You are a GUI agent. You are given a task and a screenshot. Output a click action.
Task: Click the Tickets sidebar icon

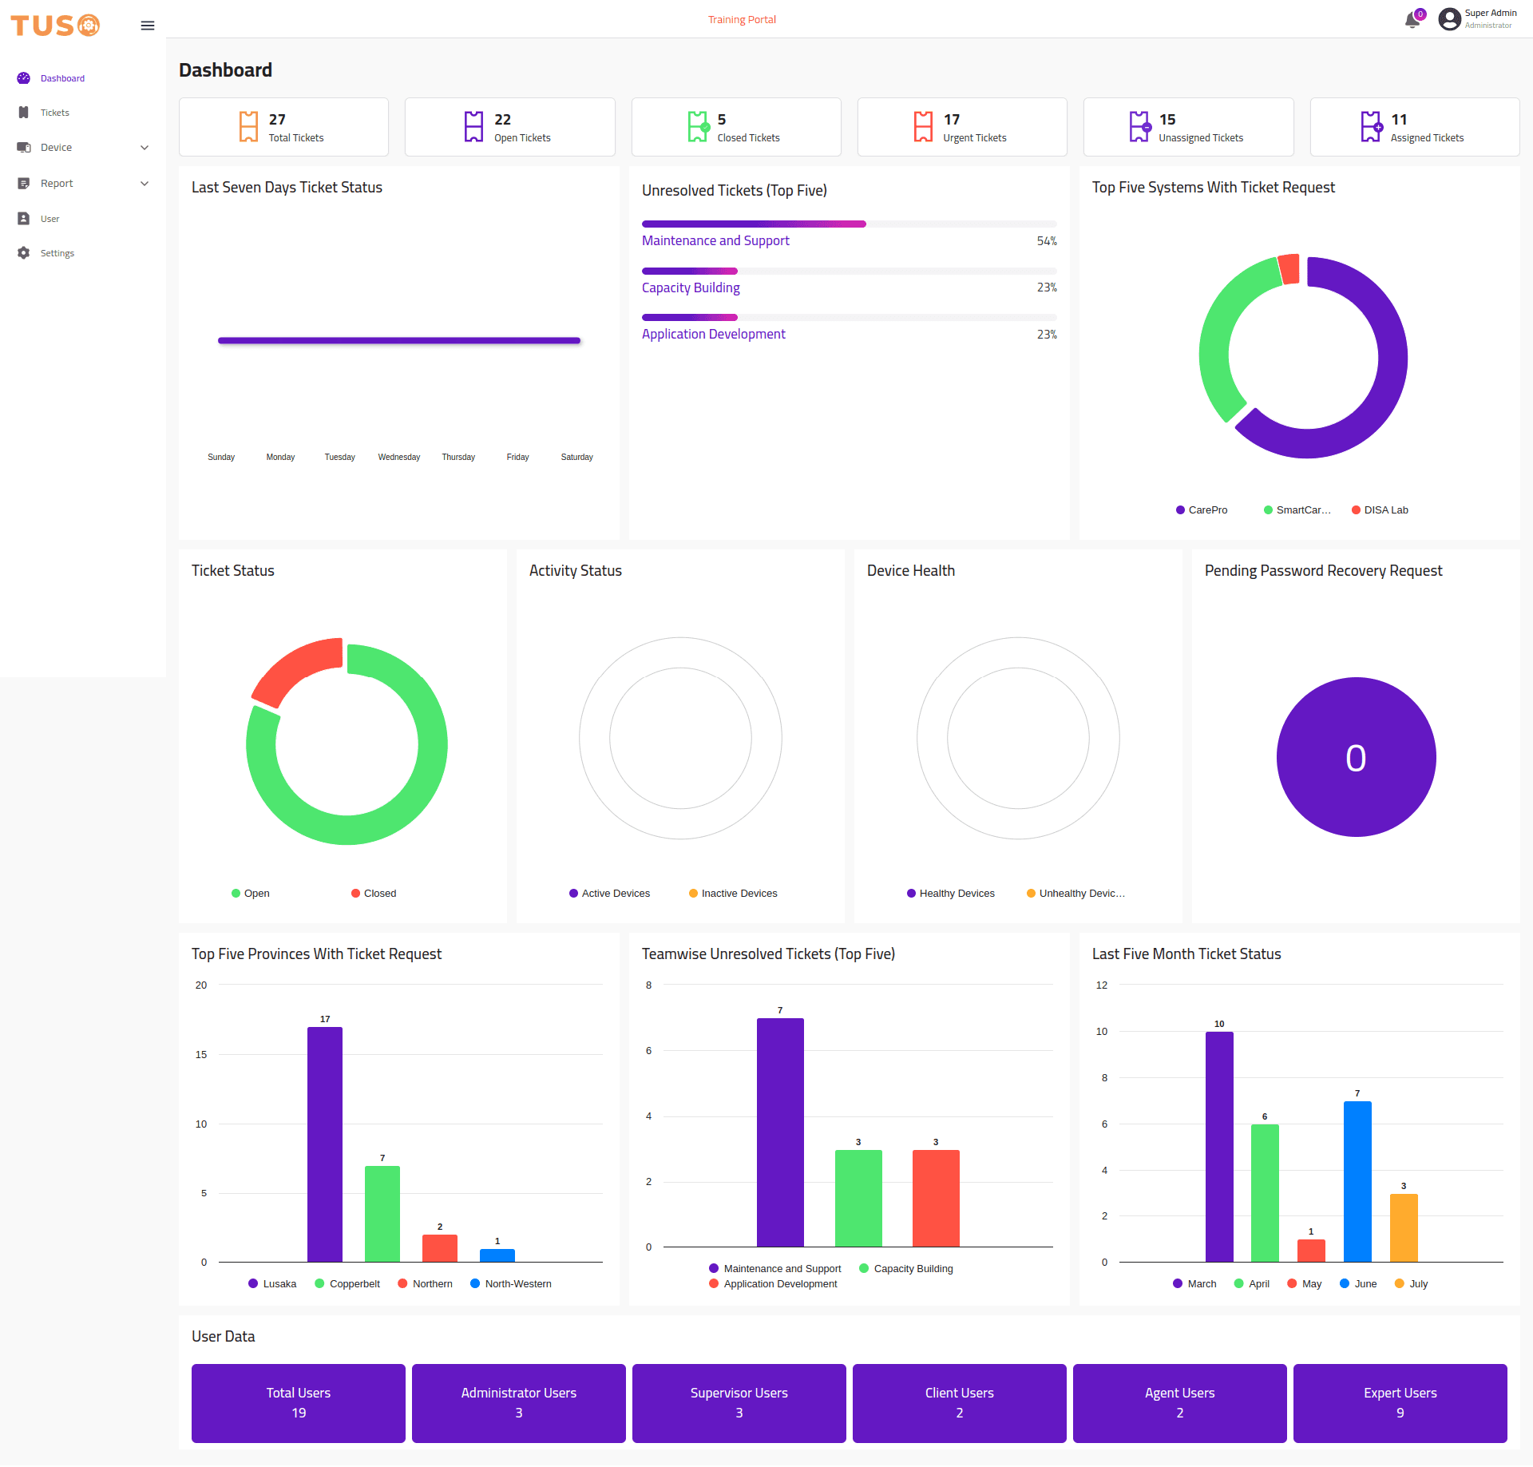point(24,113)
